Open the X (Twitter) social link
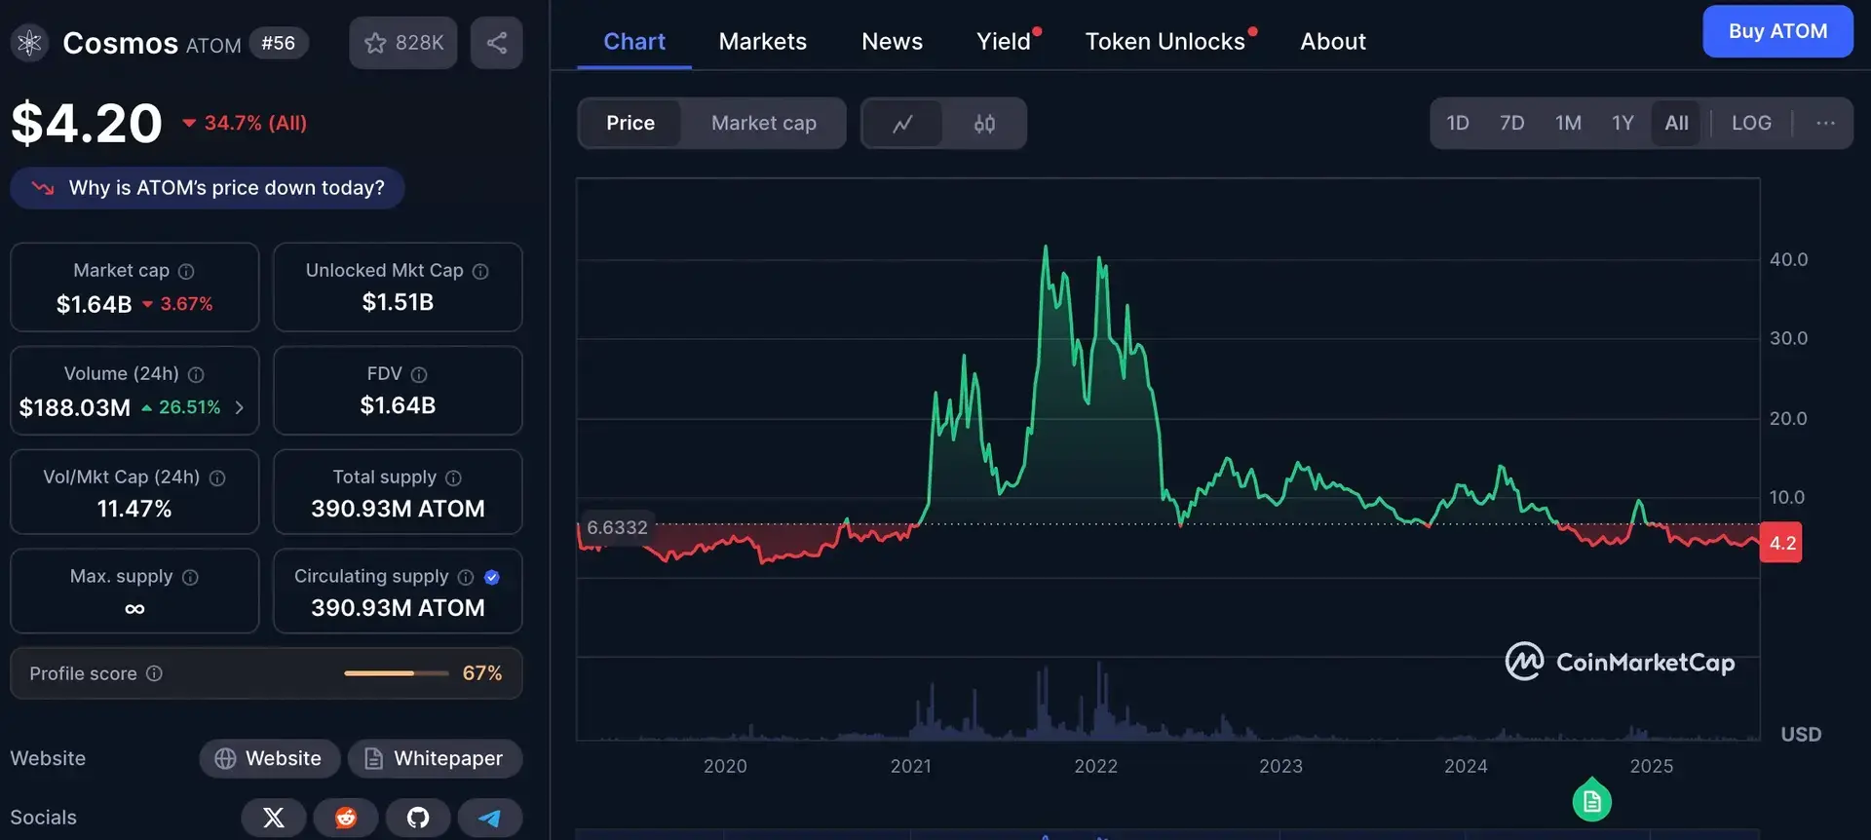The image size is (1871, 840). click(274, 817)
